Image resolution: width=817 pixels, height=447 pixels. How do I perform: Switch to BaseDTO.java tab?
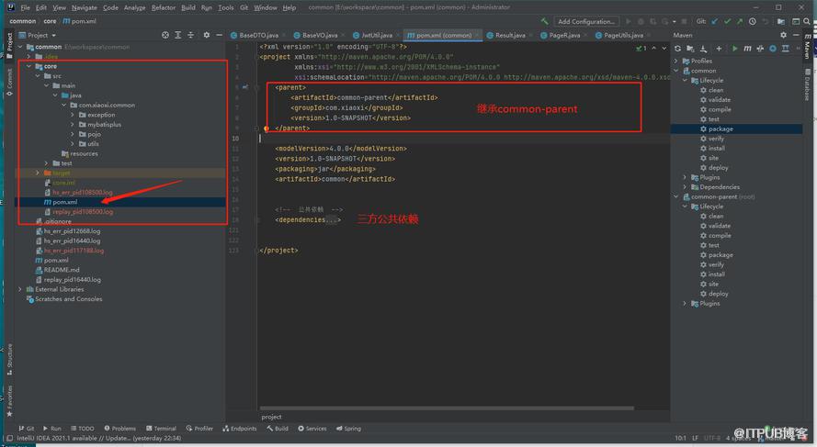tap(258, 36)
